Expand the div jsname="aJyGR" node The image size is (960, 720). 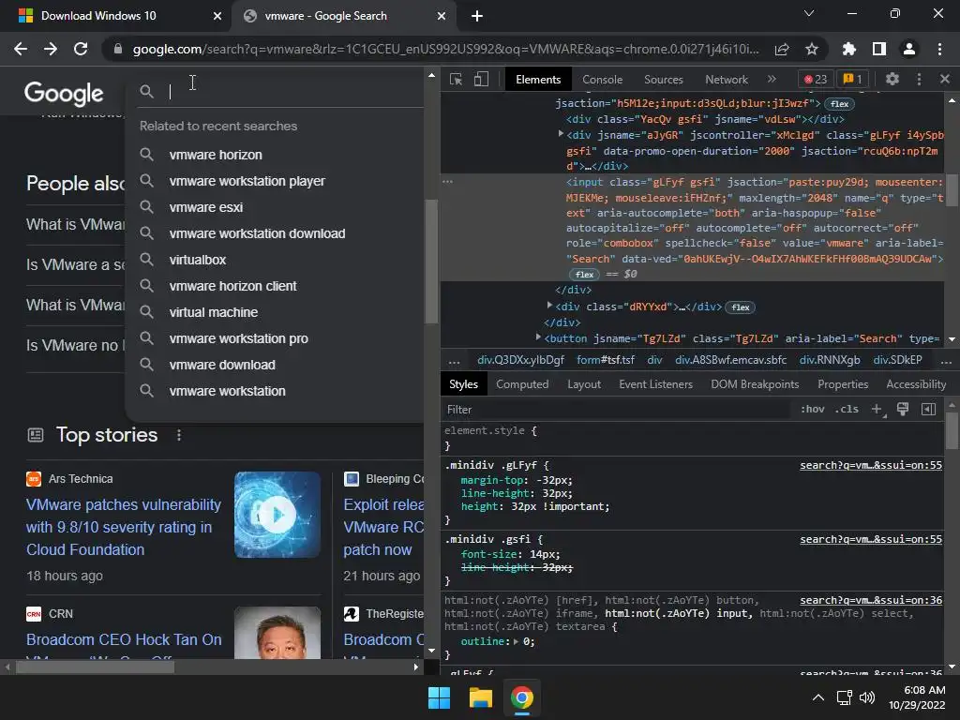pyautogui.click(x=561, y=134)
